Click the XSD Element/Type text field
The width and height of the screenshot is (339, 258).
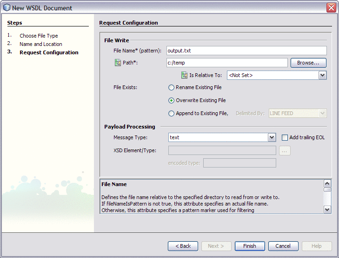coord(222,150)
